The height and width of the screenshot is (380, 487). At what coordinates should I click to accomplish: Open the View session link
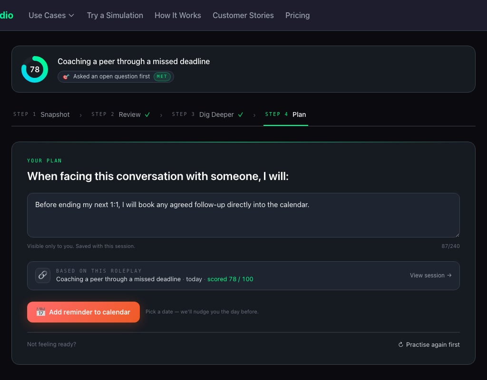coord(430,275)
